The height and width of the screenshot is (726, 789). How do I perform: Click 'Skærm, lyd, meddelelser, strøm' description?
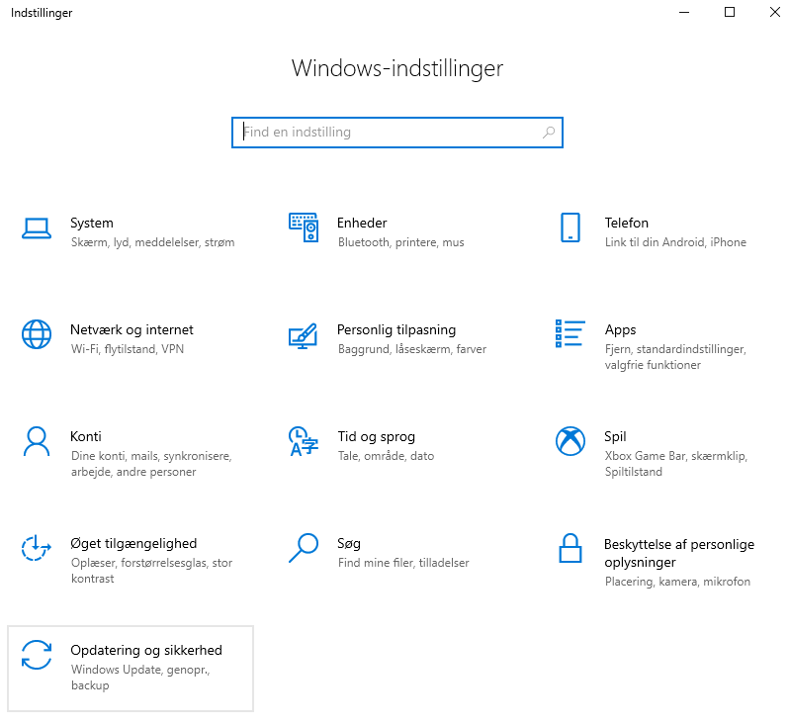(x=153, y=242)
